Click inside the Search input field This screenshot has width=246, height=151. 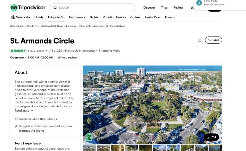pyautogui.click(x=93, y=8)
